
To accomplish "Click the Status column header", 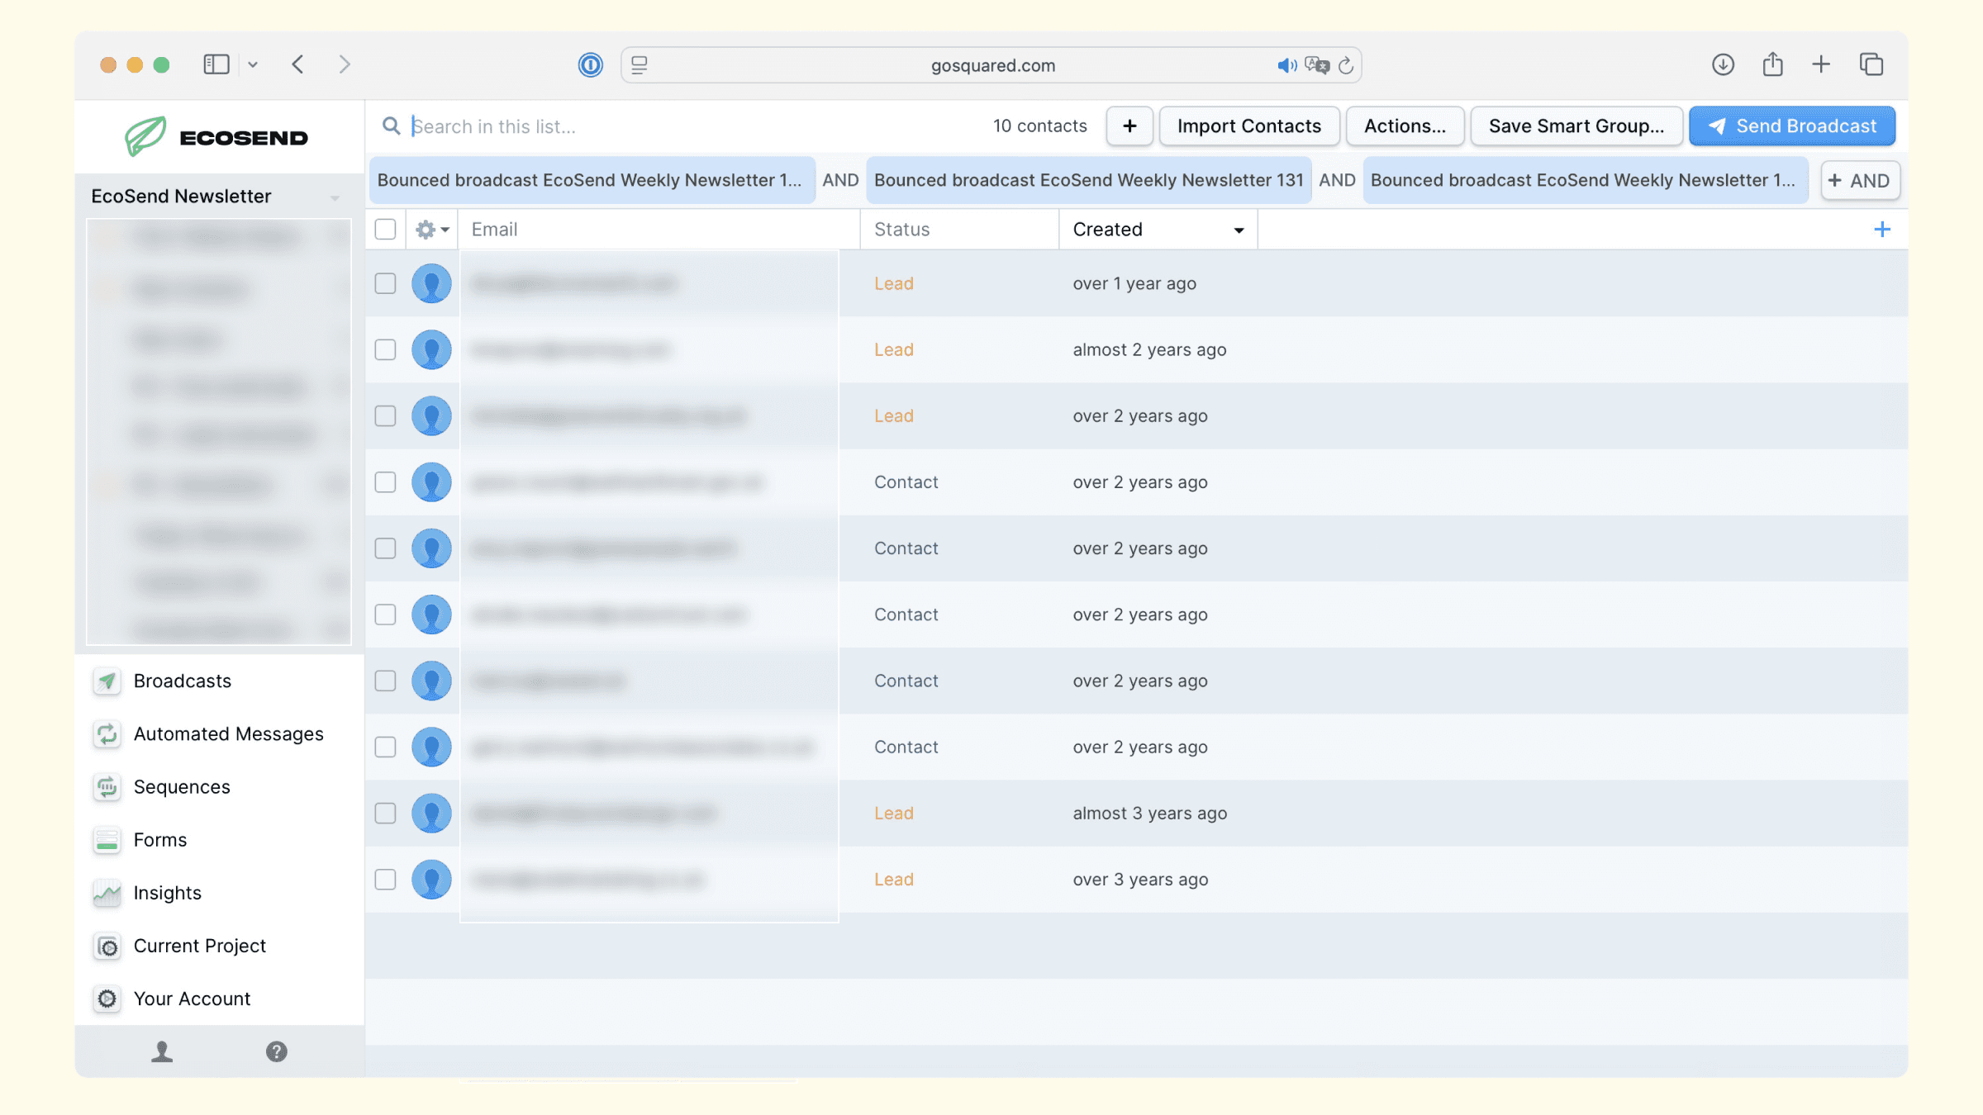I will point(959,229).
